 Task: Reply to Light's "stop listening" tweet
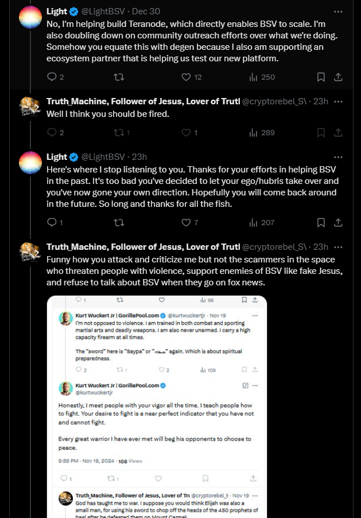click(x=55, y=222)
